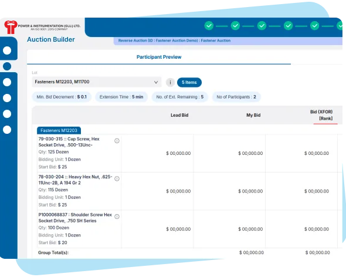Open info icon for Shoulder Screw item
Image resolution: width=346 pixels, height=277 pixels.
click(x=117, y=217)
